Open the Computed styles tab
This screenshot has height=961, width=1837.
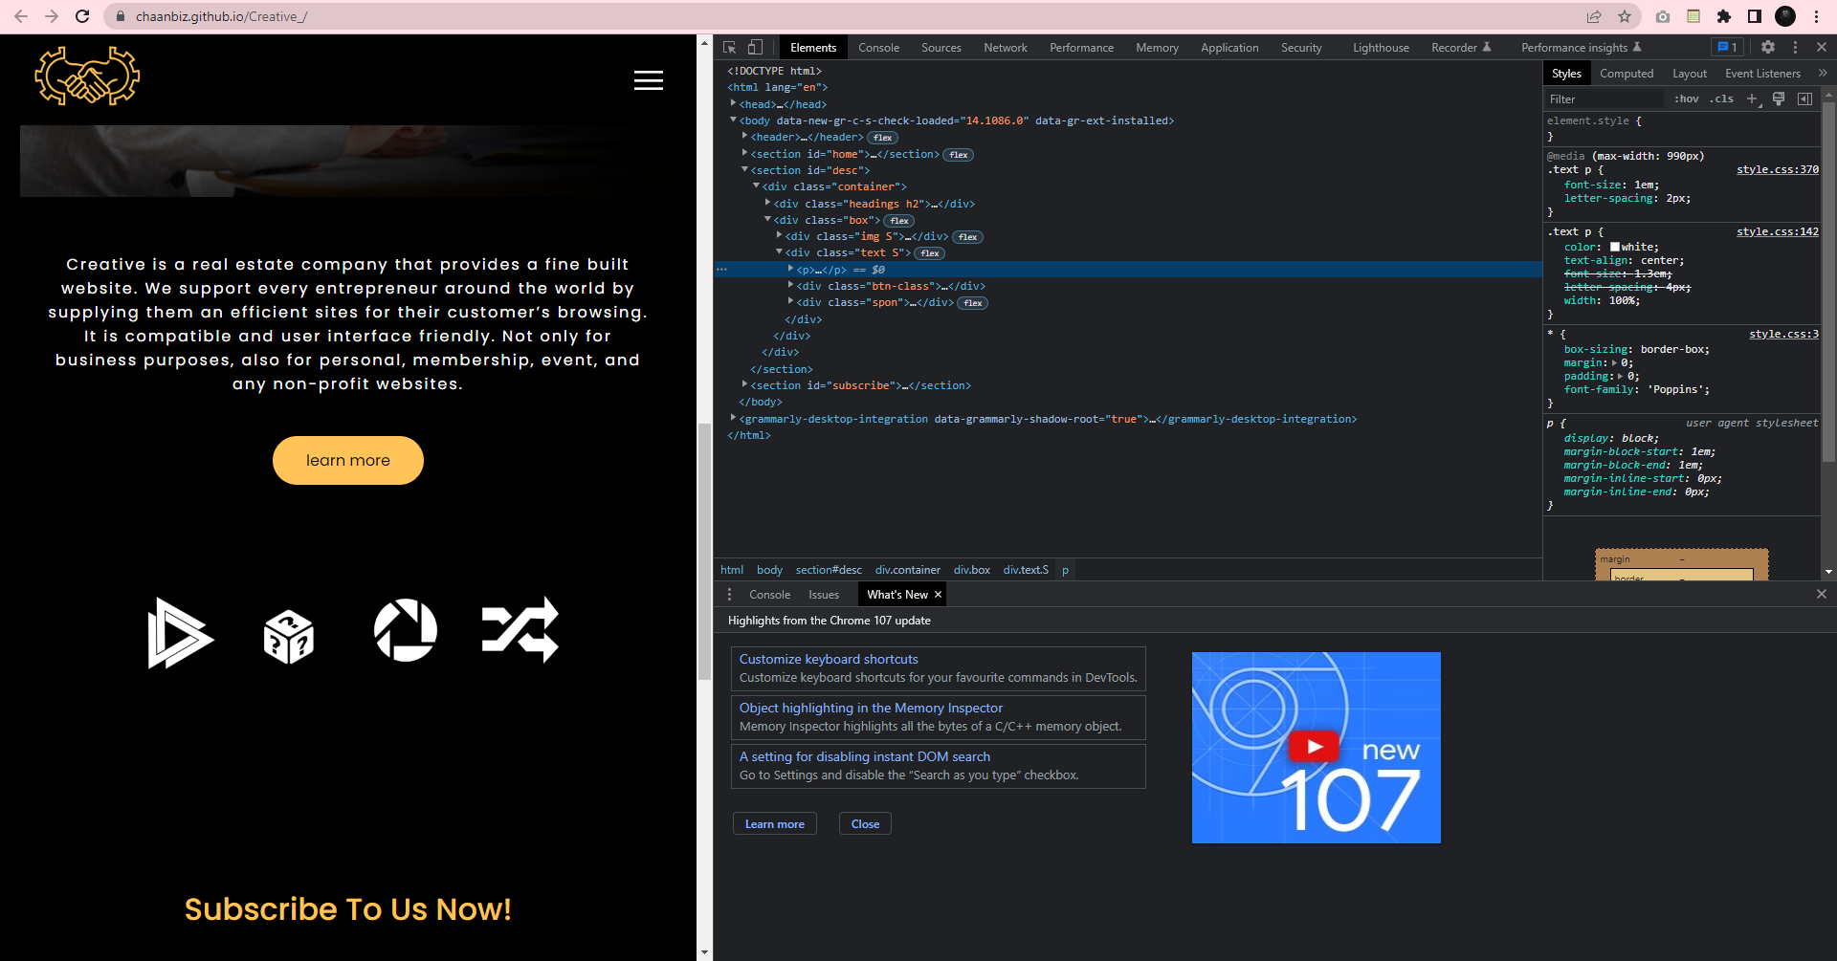[x=1627, y=73]
